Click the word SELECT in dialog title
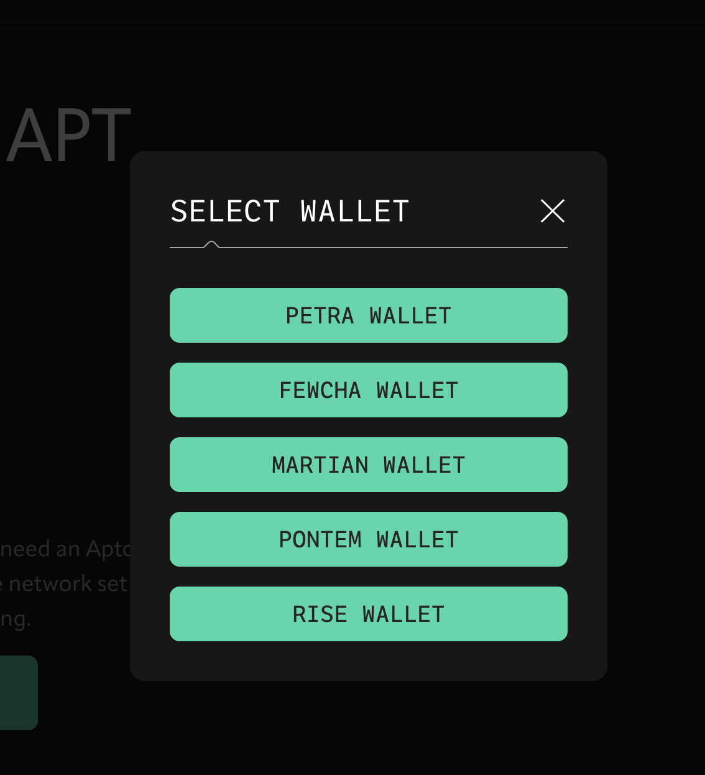 point(225,211)
